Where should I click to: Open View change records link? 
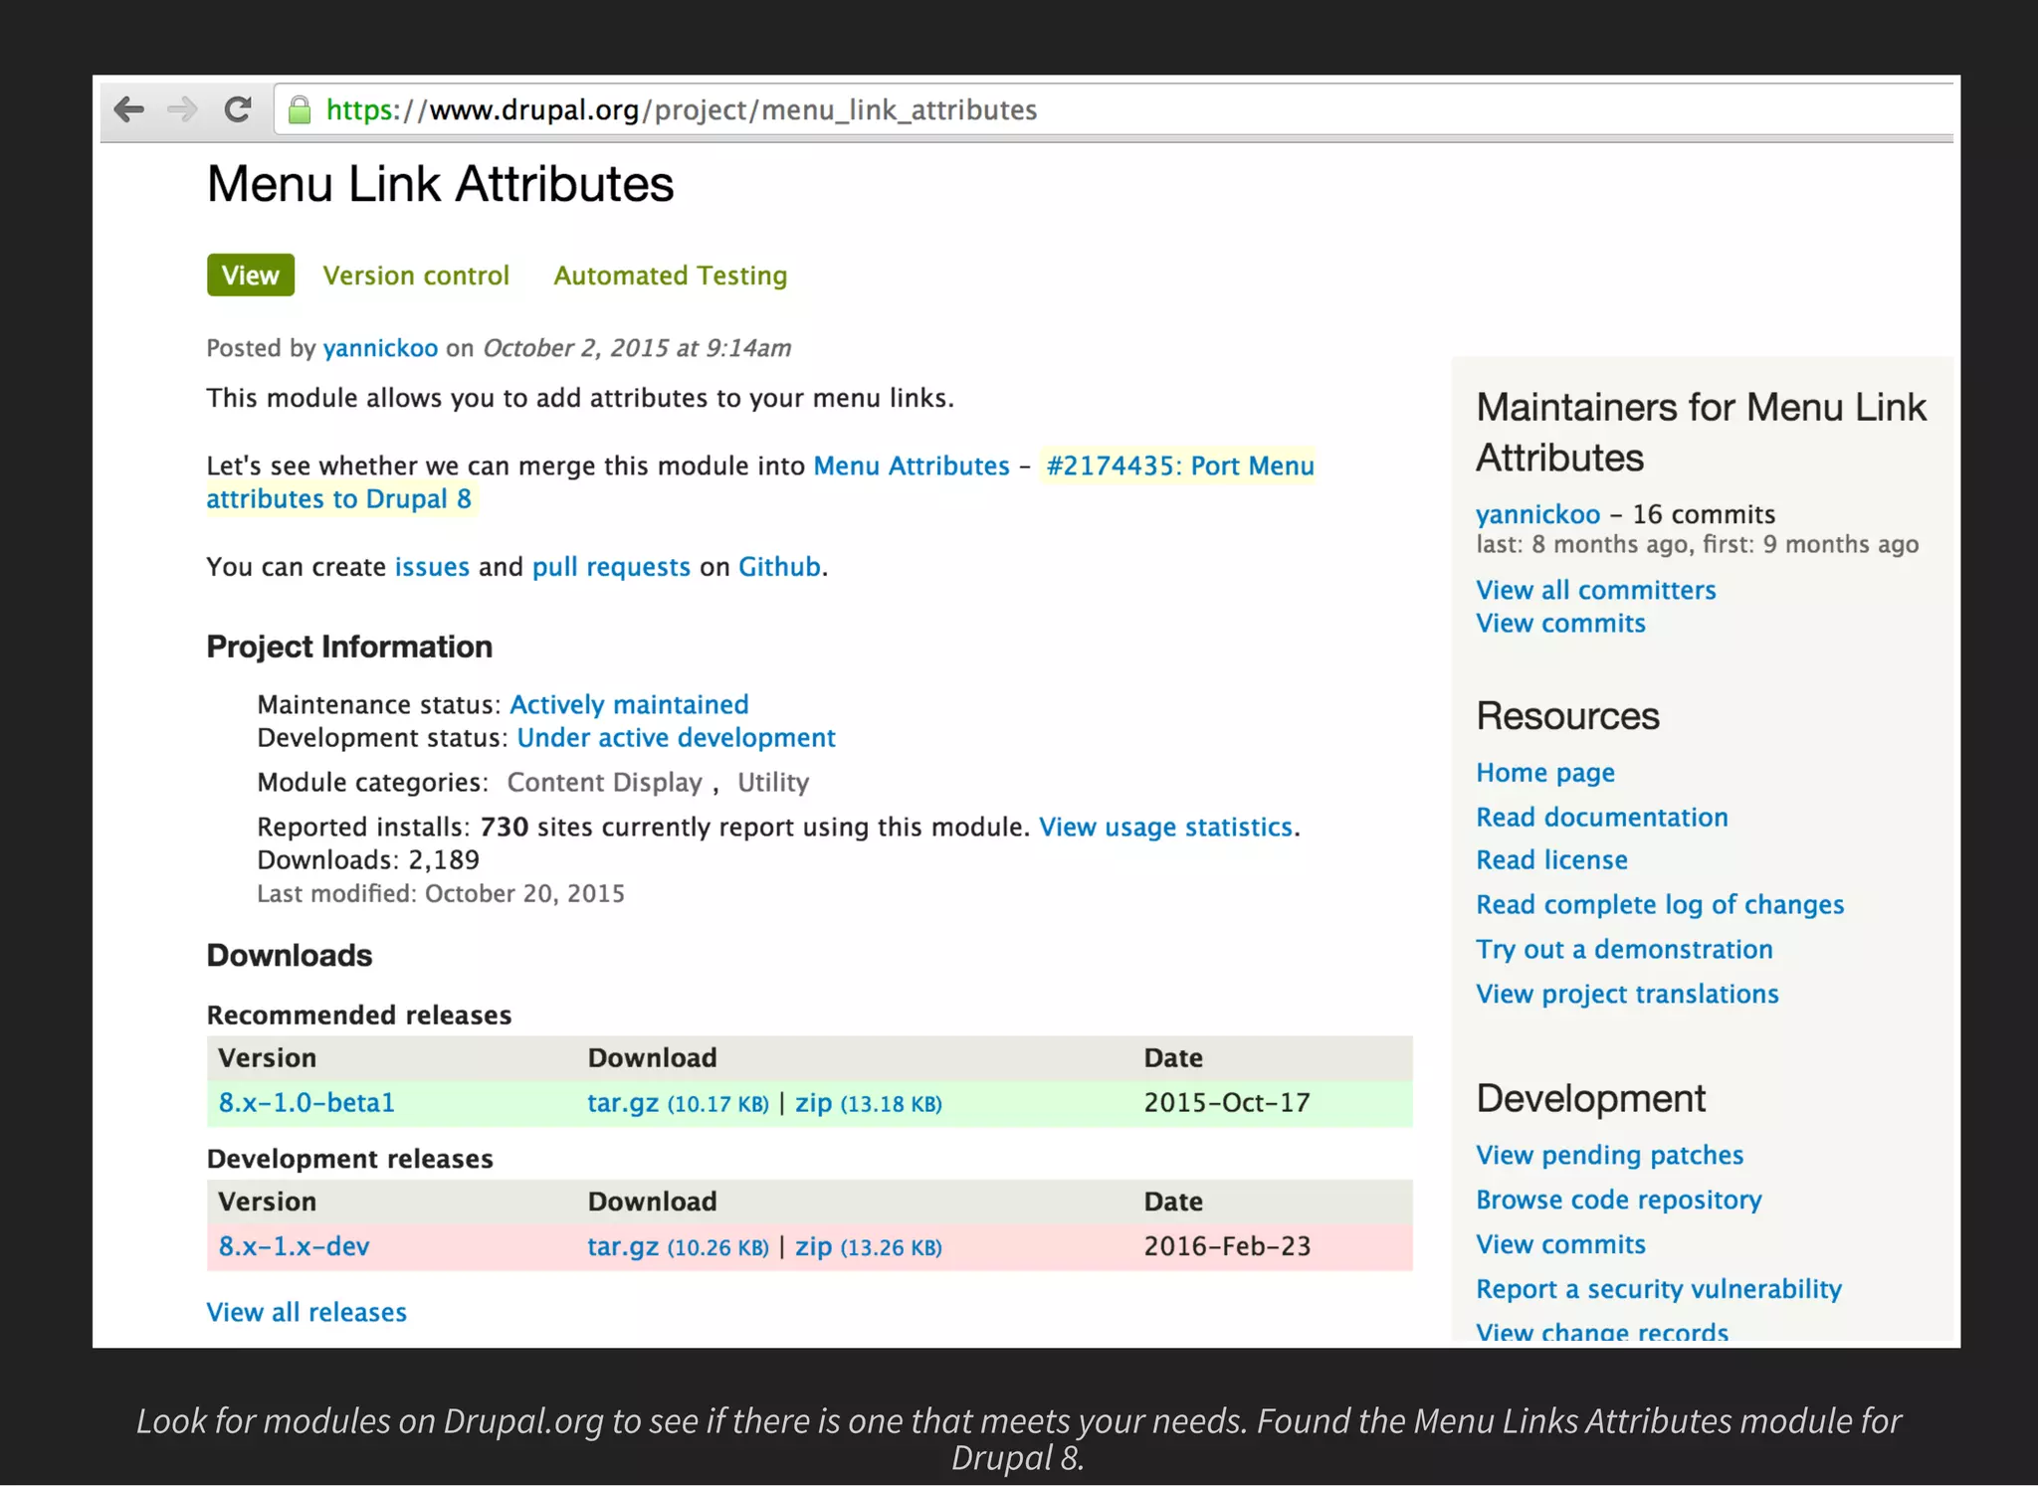pos(1602,1333)
